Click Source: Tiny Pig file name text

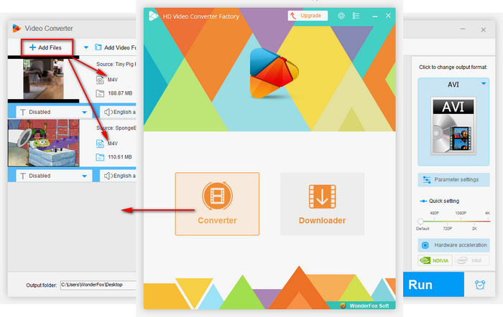(116, 64)
